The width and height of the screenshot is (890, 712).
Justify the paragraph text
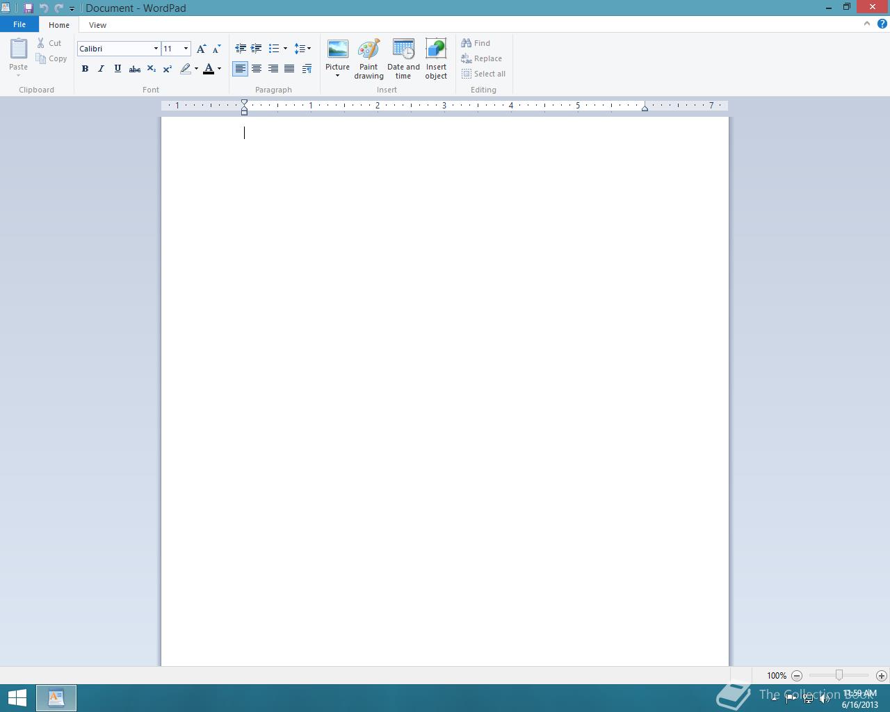pos(289,69)
